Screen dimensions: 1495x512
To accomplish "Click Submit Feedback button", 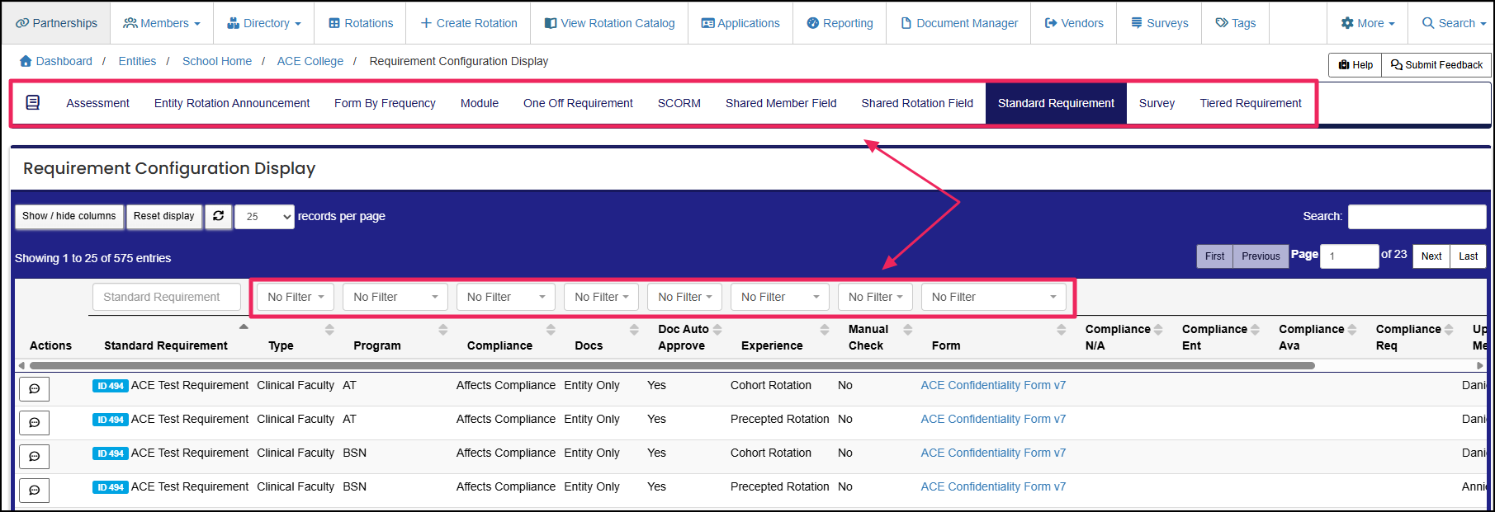I will point(1436,65).
